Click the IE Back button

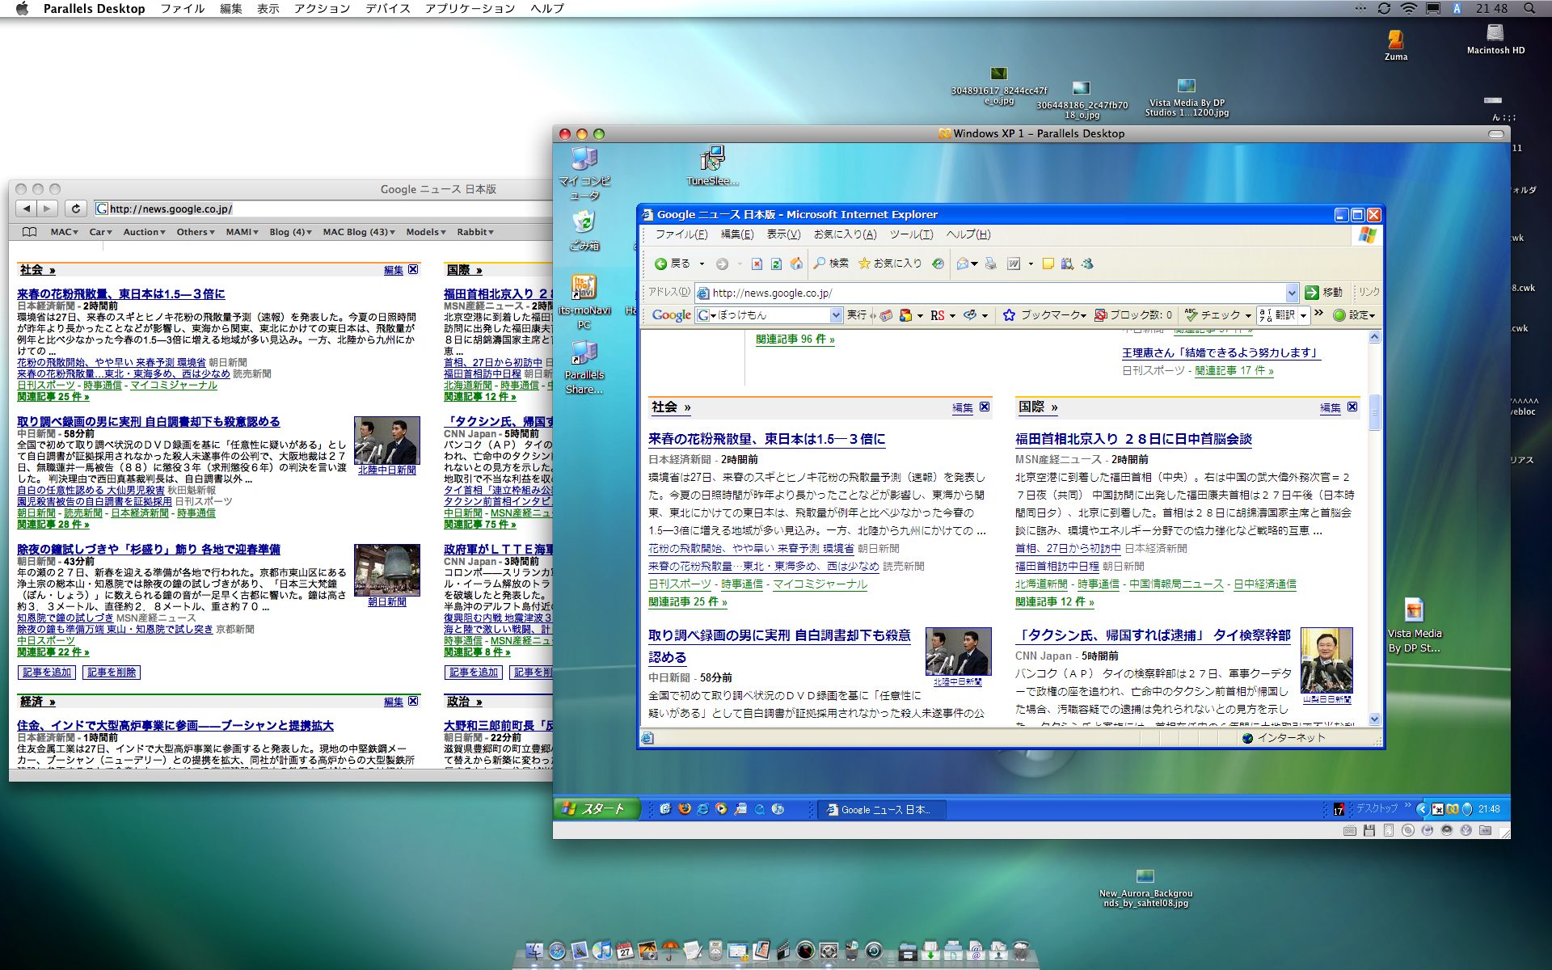[673, 264]
